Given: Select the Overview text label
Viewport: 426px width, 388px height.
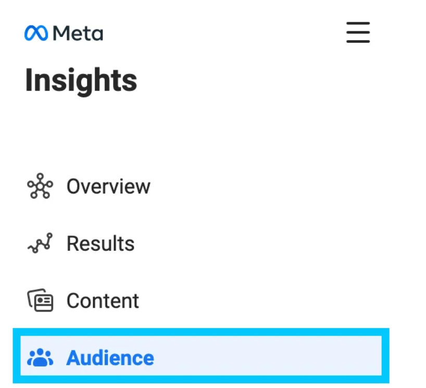Looking at the screenshot, I should (x=108, y=186).
